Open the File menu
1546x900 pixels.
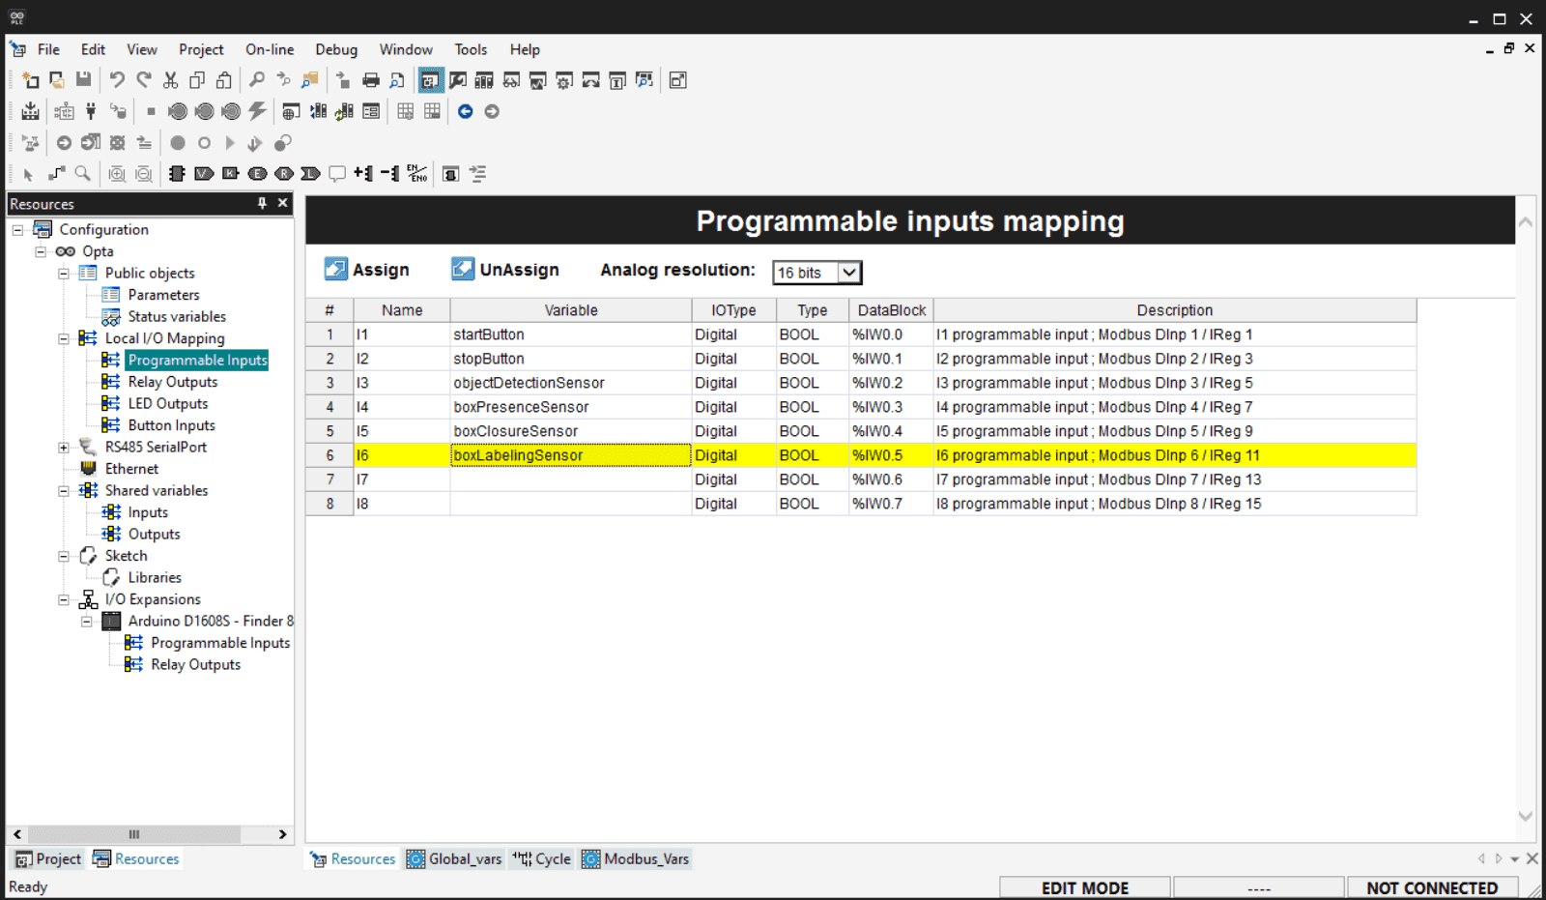click(x=48, y=49)
